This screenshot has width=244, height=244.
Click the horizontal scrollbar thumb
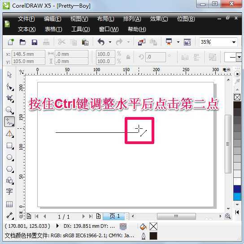click(x=176, y=217)
